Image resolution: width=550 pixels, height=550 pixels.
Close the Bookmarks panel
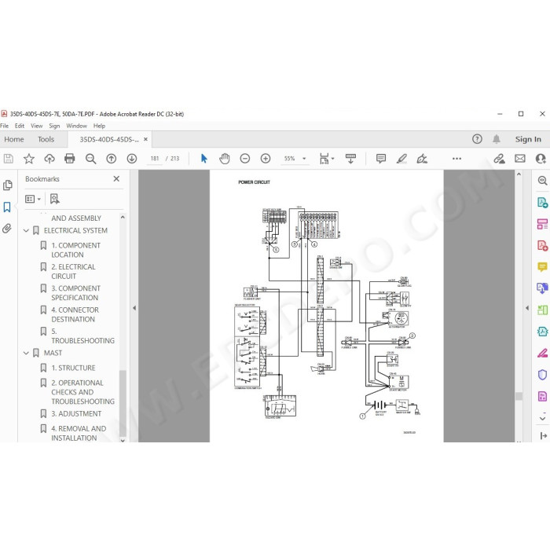click(x=116, y=179)
